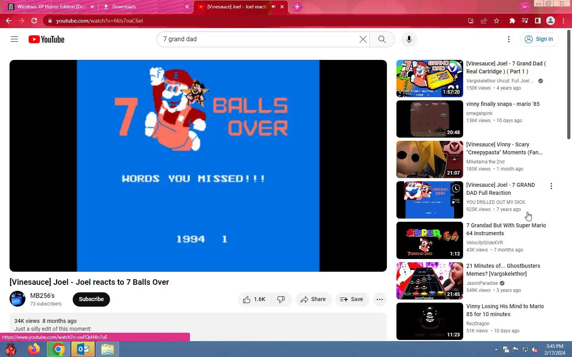The width and height of the screenshot is (572, 357).
Task: Open MB256's channel name link
Action: pyautogui.click(x=43, y=296)
